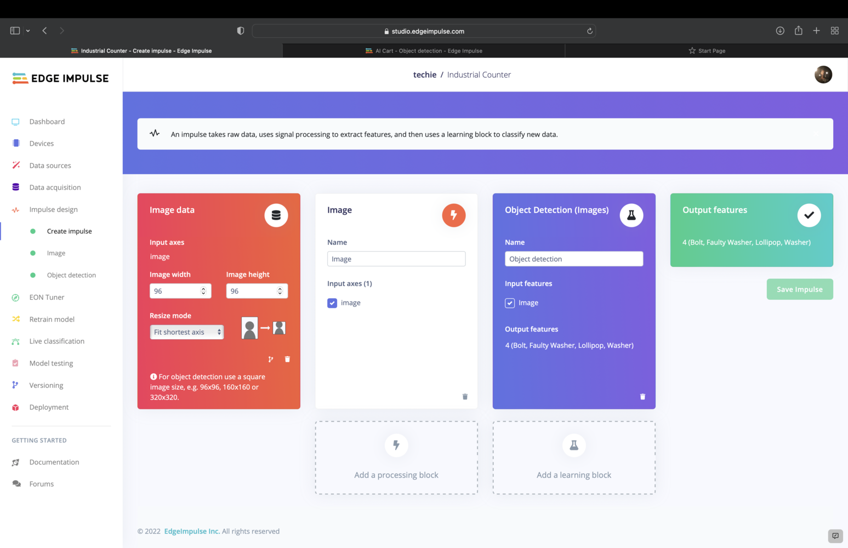This screenshot has width=848, height=548.
Task: Delete the Image processing block
Action: [x=465, y=397]
